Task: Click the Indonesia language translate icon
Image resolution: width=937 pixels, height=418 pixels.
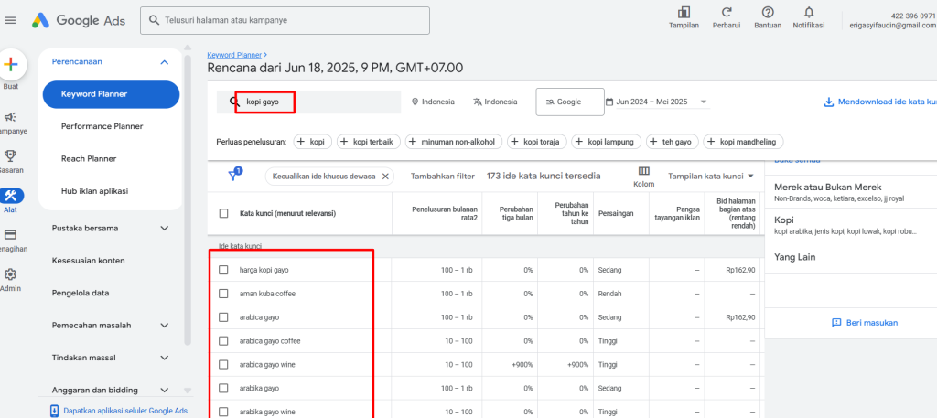Action: click(477, 102)
